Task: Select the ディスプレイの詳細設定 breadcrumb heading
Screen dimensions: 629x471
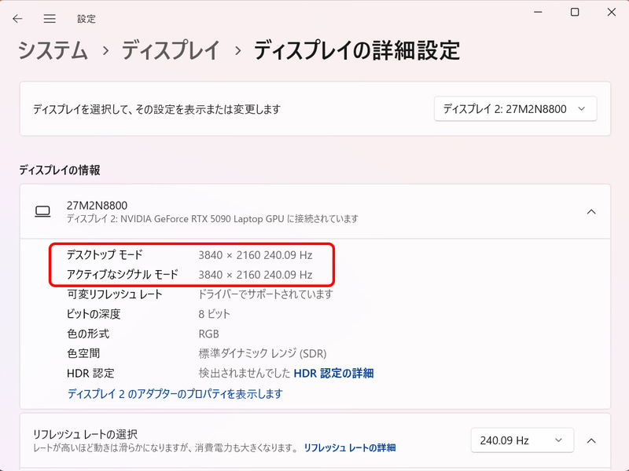Action: pyautogui.click(x=355, y=50)
